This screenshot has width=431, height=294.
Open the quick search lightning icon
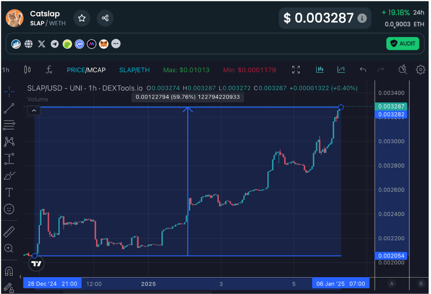[x=403, y=70]
